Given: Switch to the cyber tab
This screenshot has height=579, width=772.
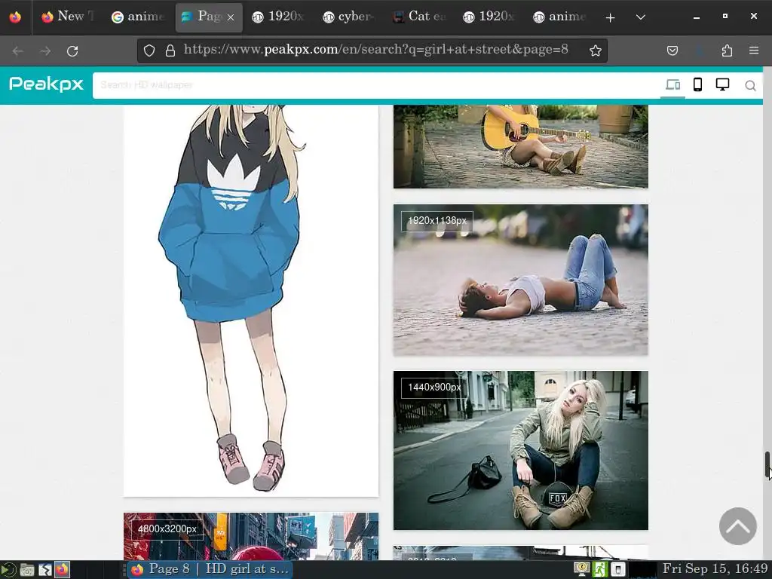Looking at the screenshot, I should tap(348, 17).
